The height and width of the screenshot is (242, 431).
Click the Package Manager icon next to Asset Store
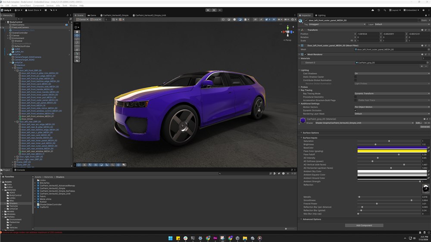coord(46,10)
